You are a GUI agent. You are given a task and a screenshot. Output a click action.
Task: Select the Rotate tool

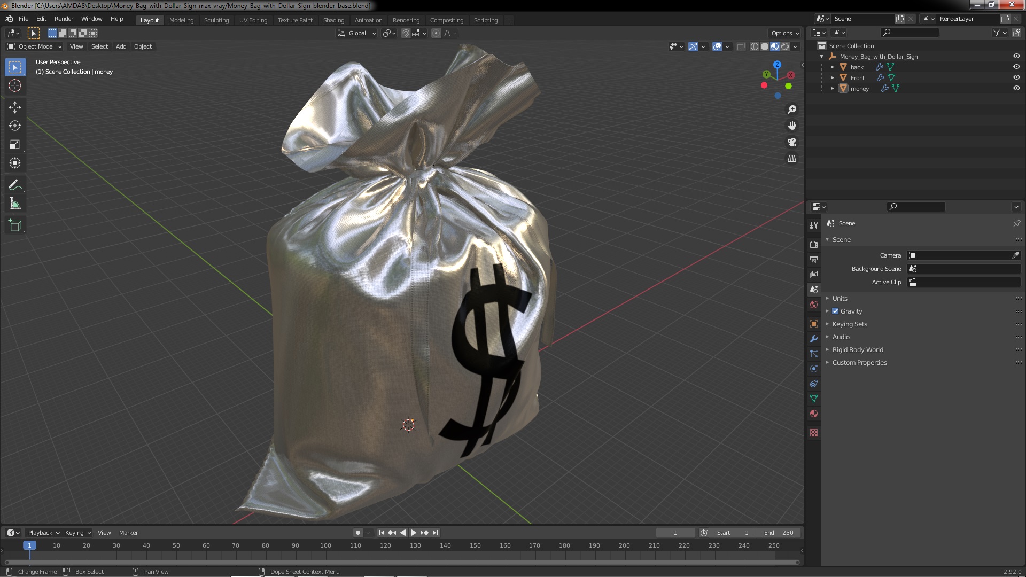pos(14,126)
